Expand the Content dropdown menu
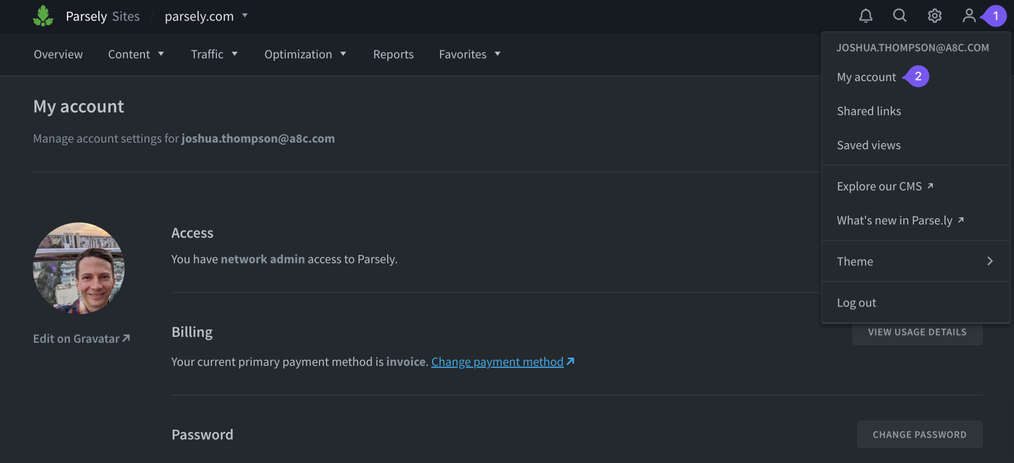Screen dimensions: 1014x463 [x=161, y=54]
